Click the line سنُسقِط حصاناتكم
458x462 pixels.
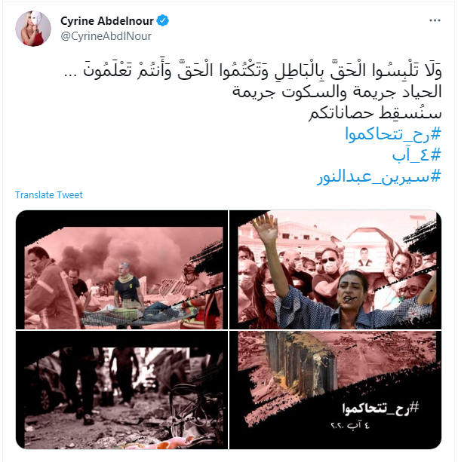tap(375, 113)
